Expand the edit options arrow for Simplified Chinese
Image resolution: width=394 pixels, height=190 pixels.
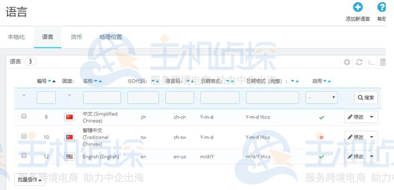pos(372,117)
